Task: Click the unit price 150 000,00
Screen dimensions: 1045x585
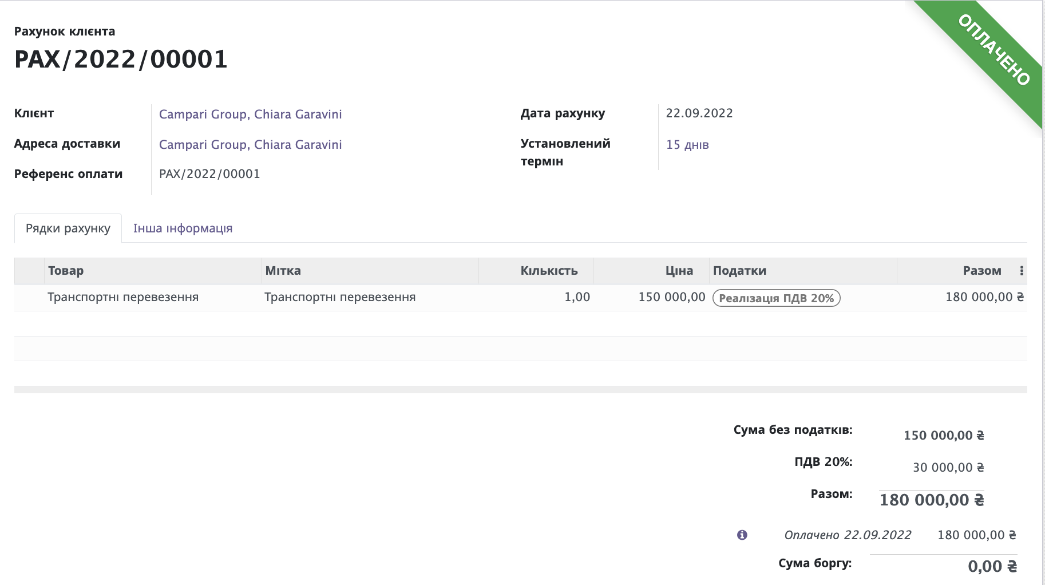Action: point(672,297)
